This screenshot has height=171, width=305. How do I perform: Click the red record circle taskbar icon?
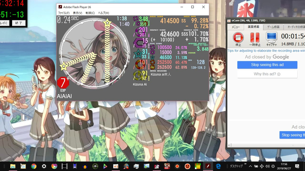pos(177,166)
